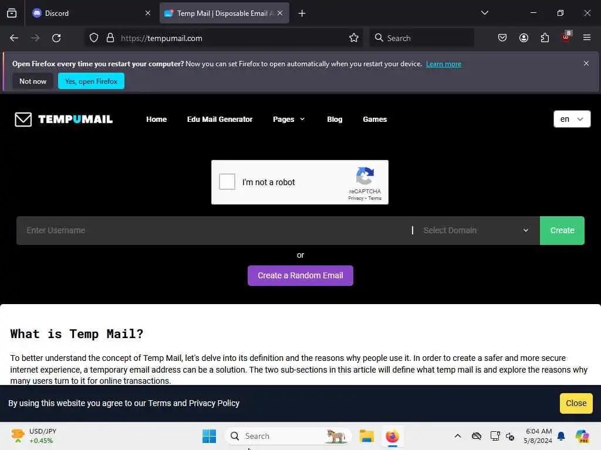Screen dimensions: 601x450
Task: Open a new tab
Action: click(302, 13)
